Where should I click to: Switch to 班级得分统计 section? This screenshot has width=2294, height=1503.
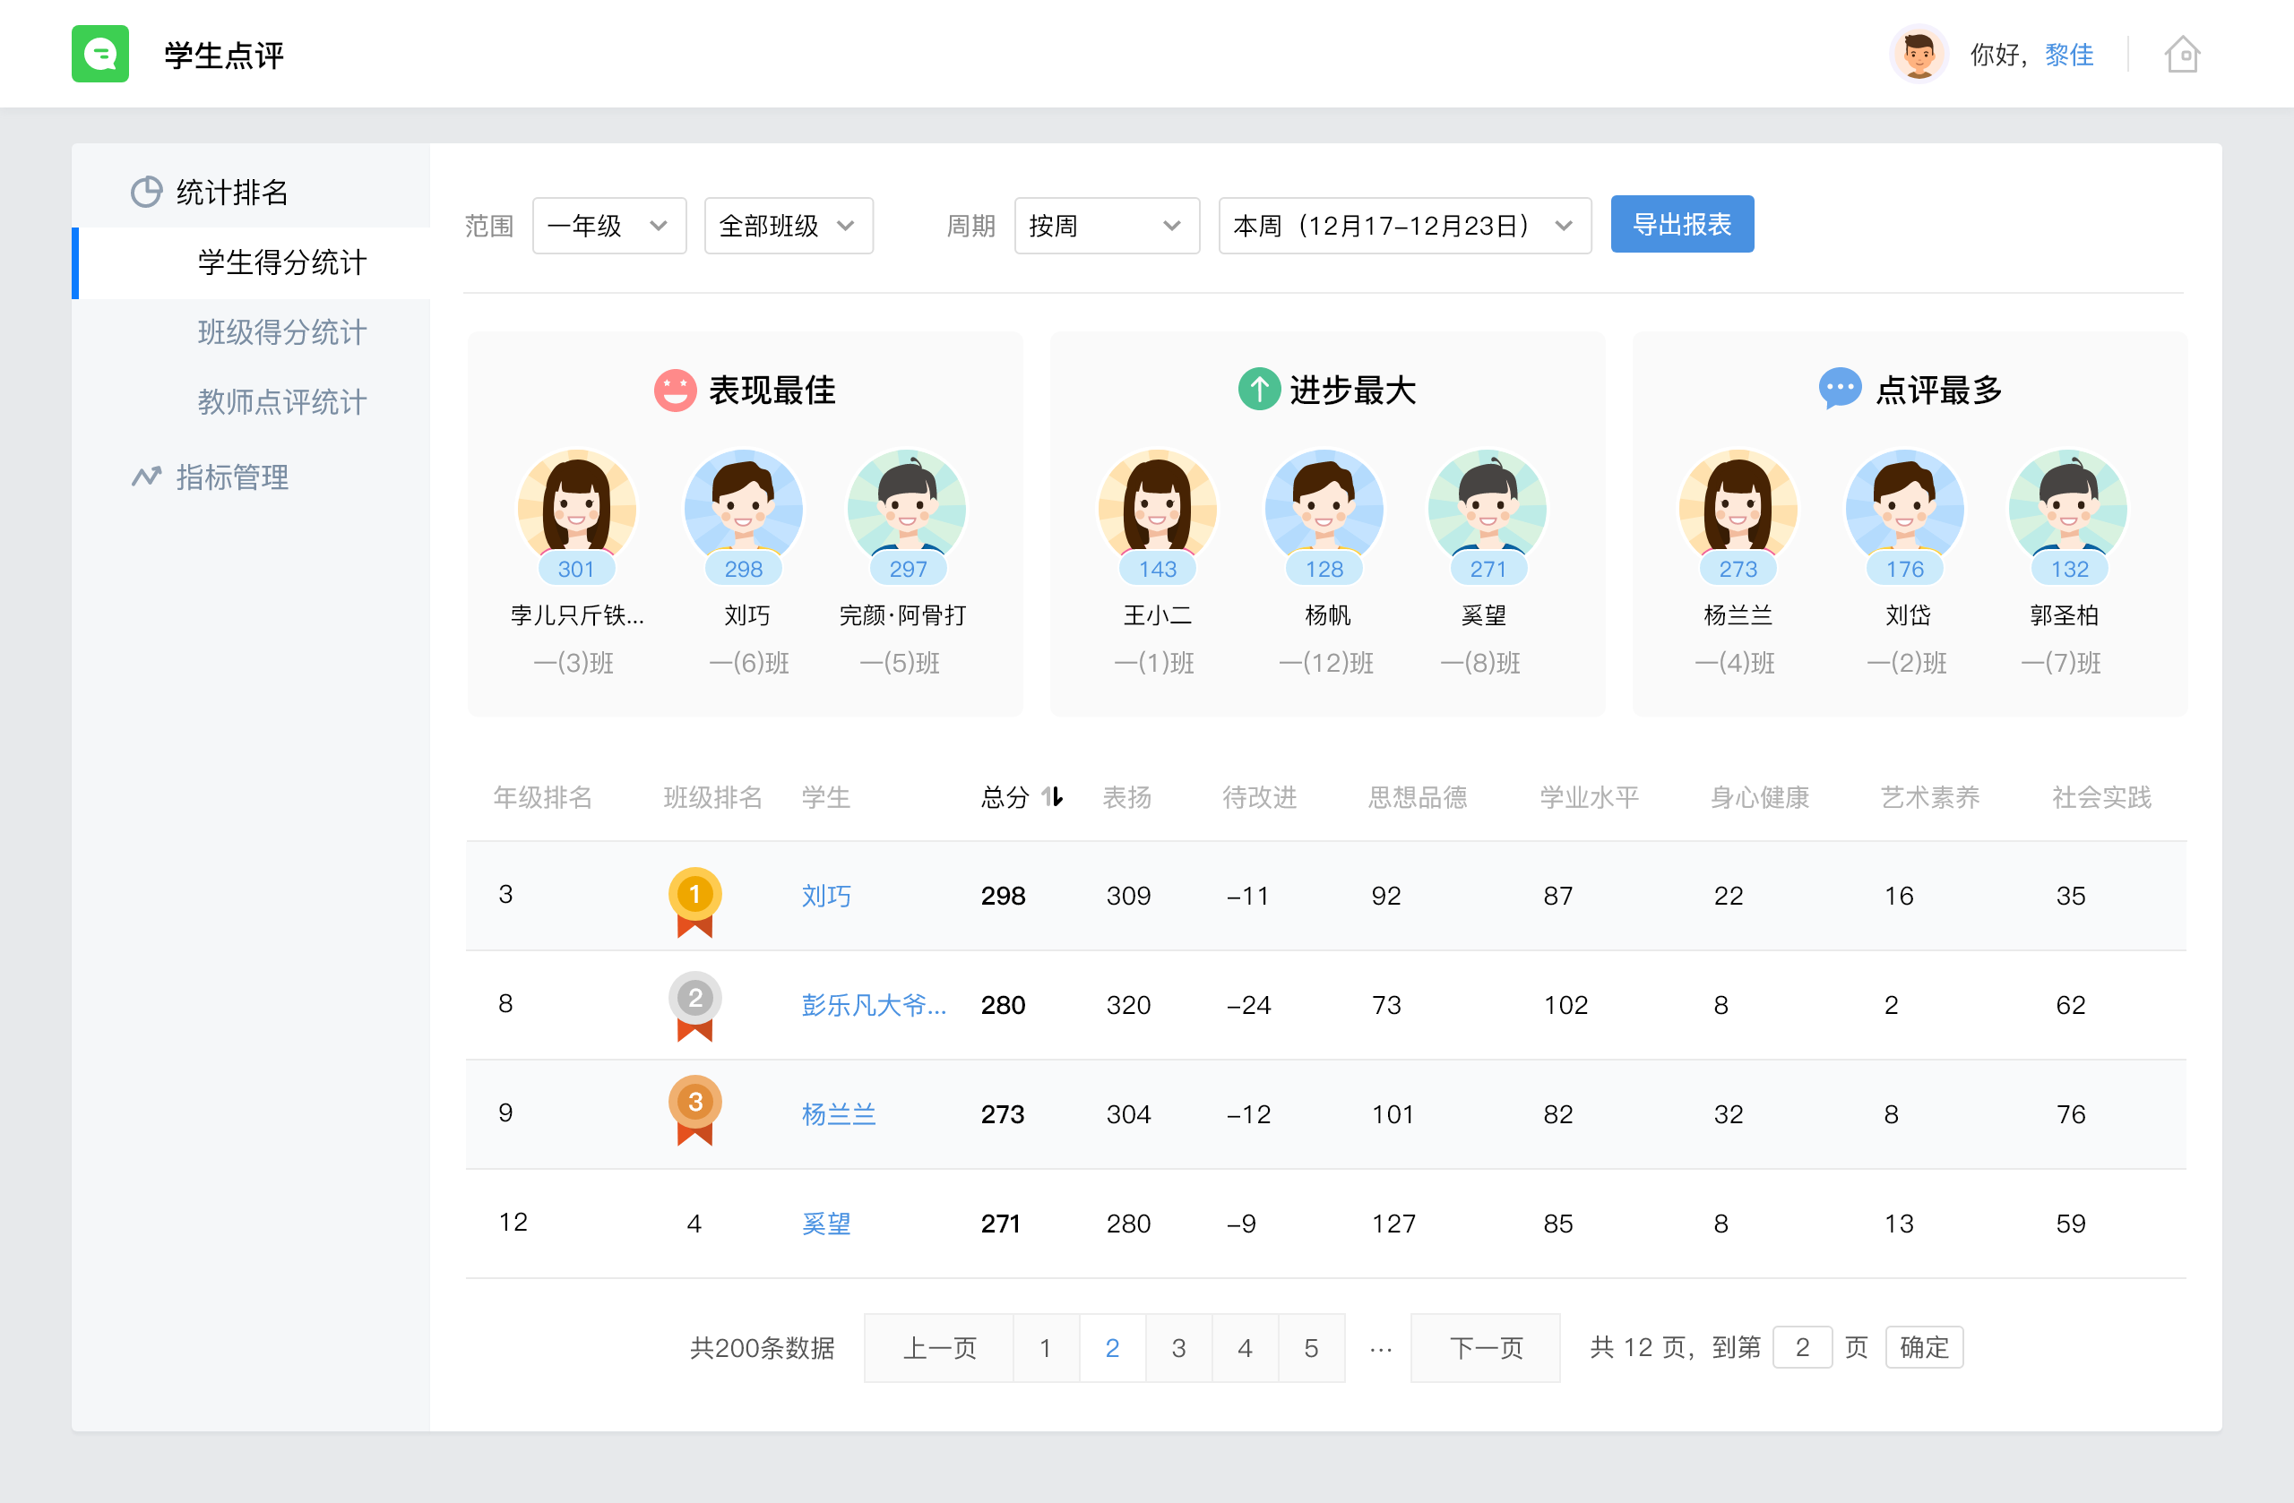click(x=281, y=331)
